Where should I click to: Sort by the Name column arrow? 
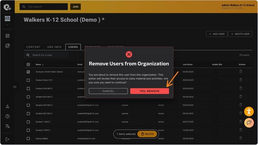[x=43, y=64]
